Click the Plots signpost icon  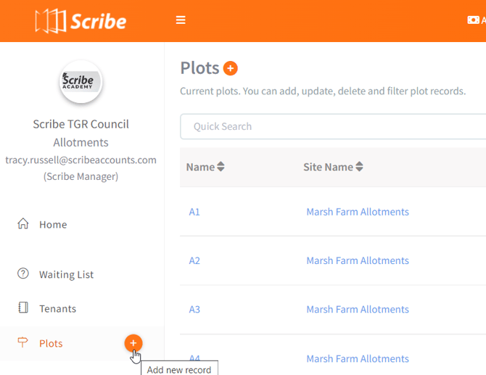23,343
